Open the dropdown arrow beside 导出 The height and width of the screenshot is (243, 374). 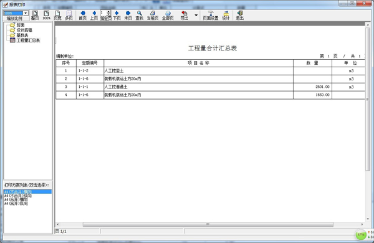click(196, 15)
